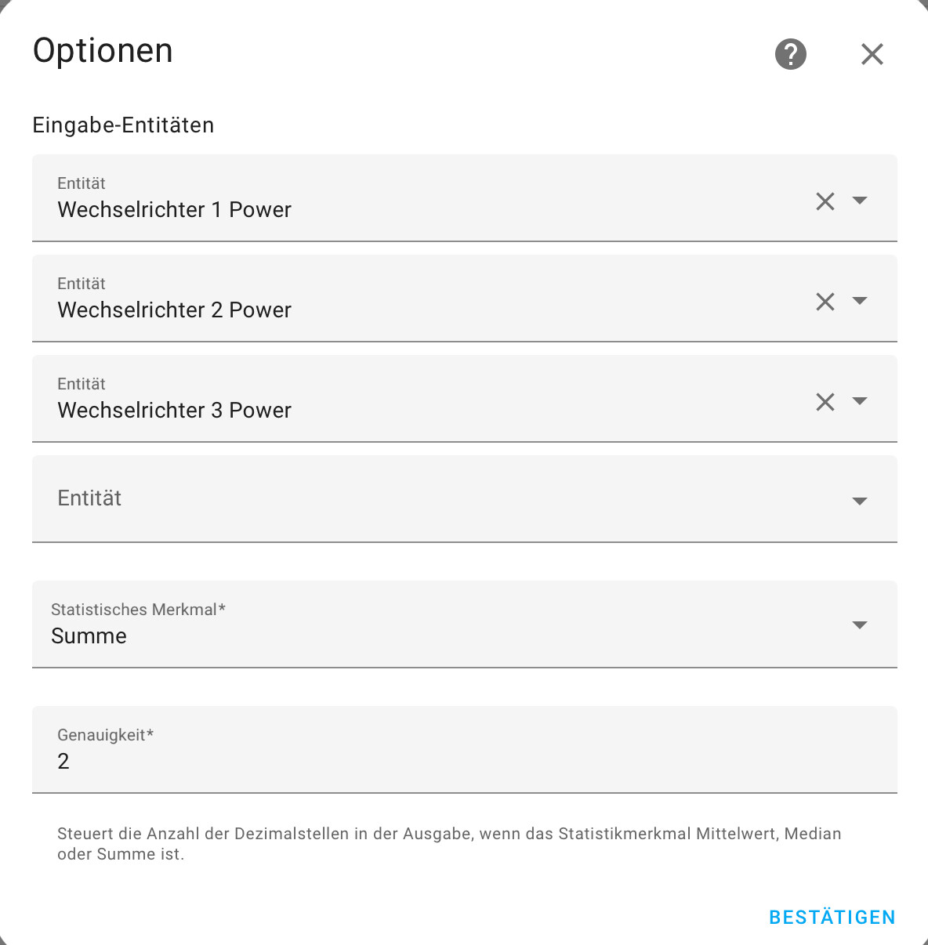Click the Eingabe-Entitäten section heading
Screen dimensions: 928x945
tap(123, 125)
